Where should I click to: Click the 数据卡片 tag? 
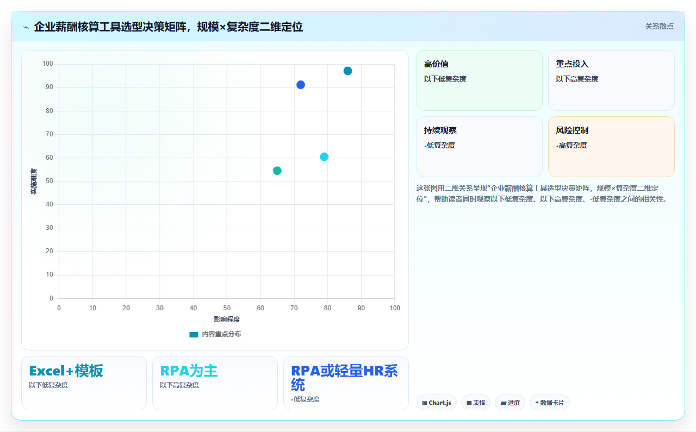pos(550,403)
